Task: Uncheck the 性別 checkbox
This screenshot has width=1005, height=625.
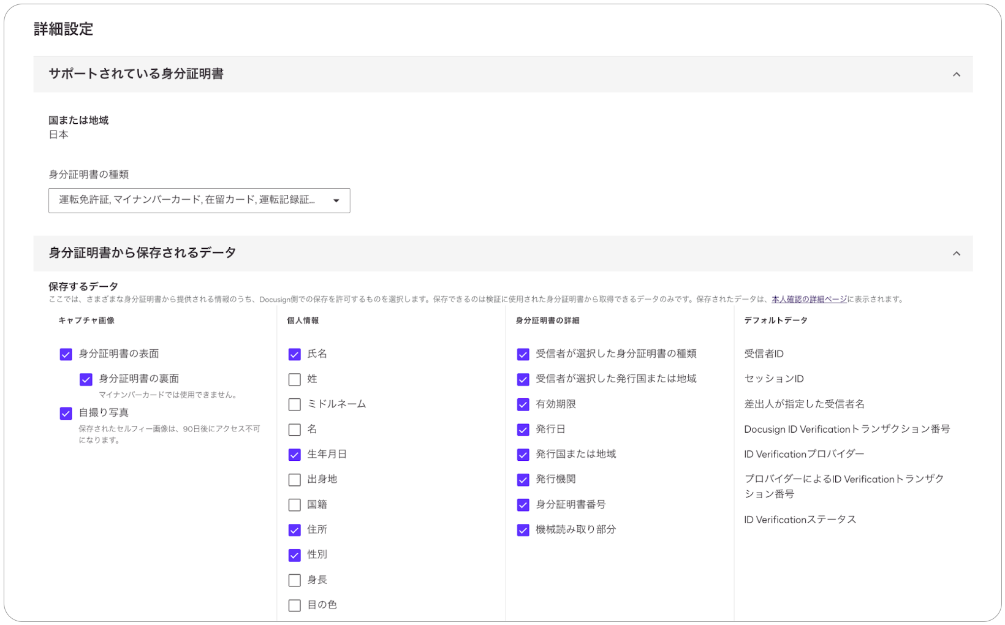Action: [x=295, y=555]
